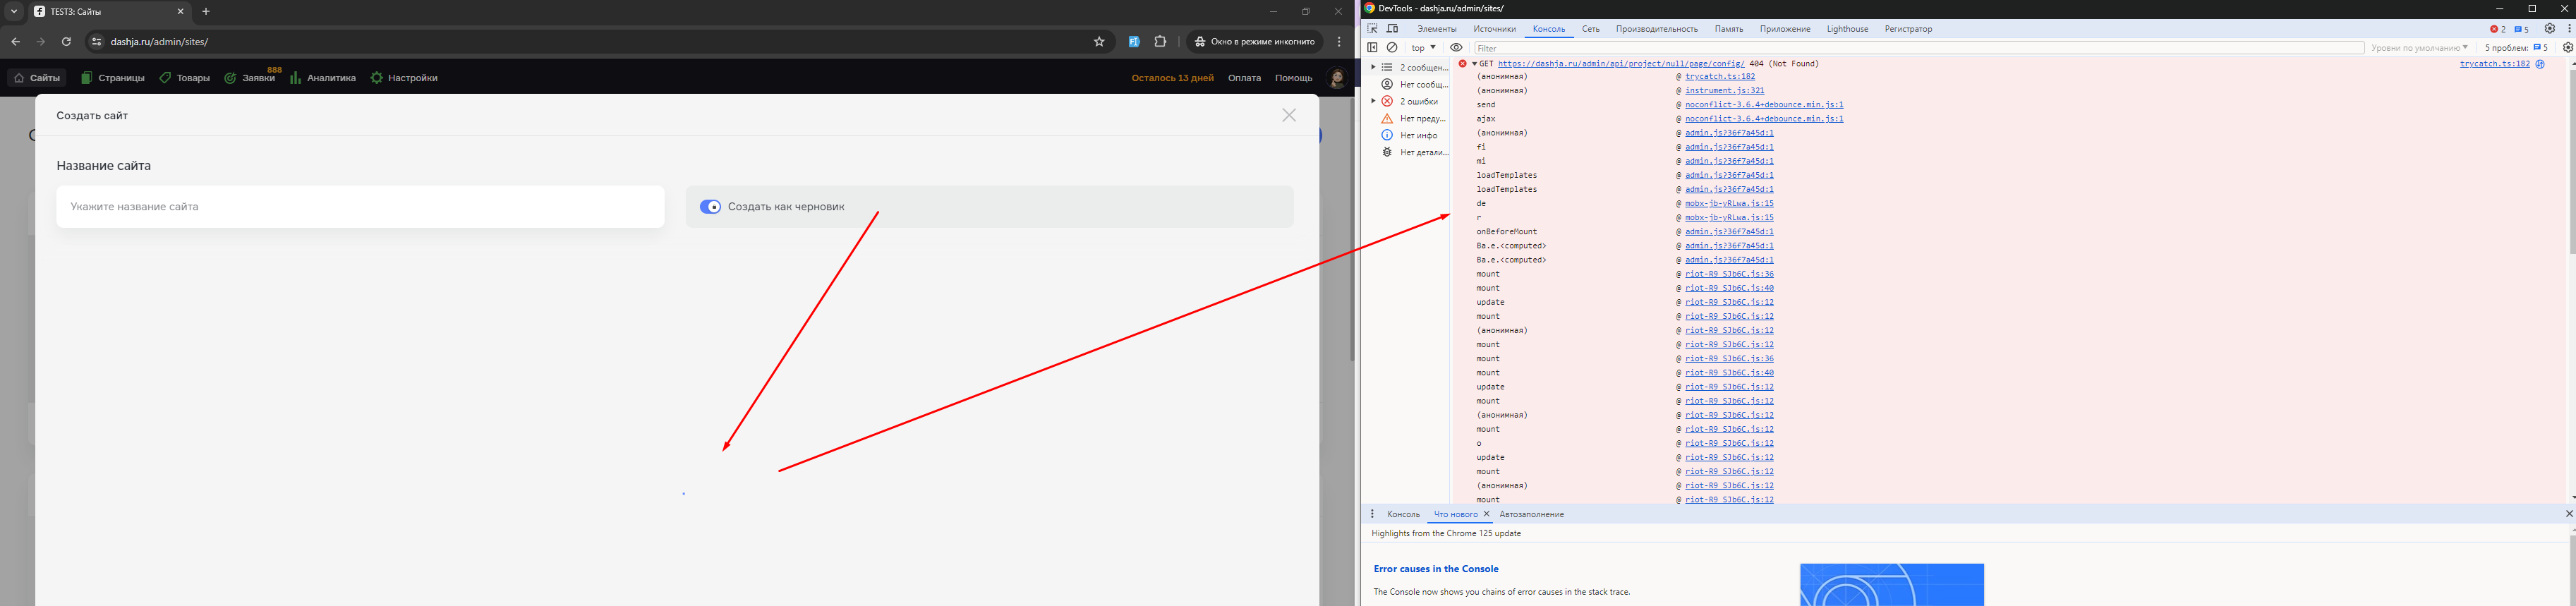Expand the '2 ошибки' sidebar group

coord(1373,101)
